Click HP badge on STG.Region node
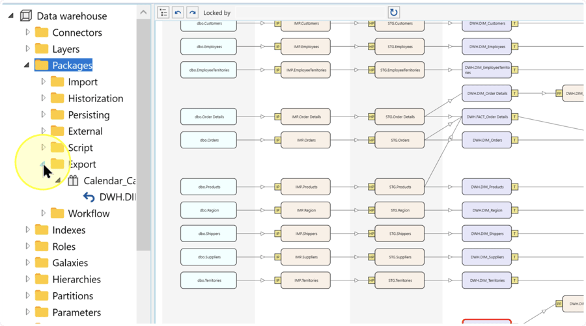Screen dimensions: 586x326 tap(371, 210)
